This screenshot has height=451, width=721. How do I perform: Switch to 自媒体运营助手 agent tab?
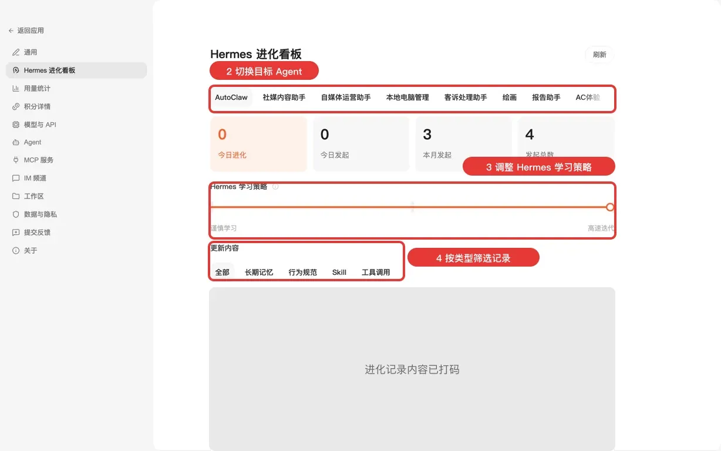(x=346, y=97)
